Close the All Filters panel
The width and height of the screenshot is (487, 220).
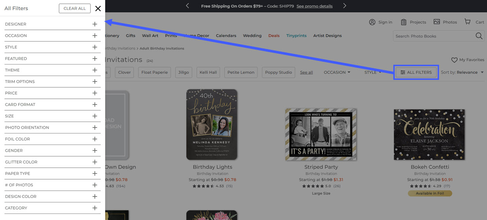pos(98,8)
